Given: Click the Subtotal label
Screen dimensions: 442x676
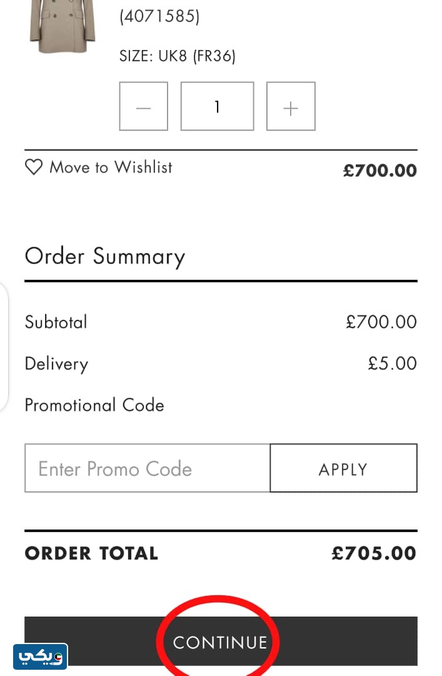Looking at the screenshot, I should click(x=56, y=322).
